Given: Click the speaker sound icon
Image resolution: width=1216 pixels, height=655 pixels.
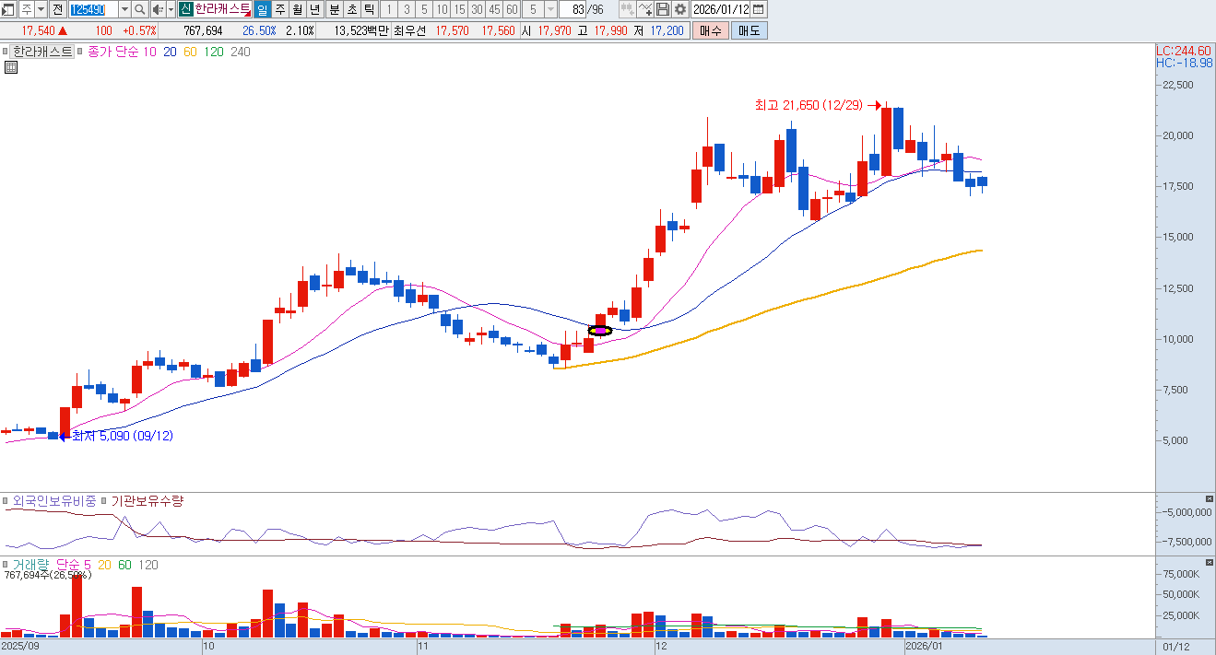Looking at the screenshot, I should tap(157, 9).
